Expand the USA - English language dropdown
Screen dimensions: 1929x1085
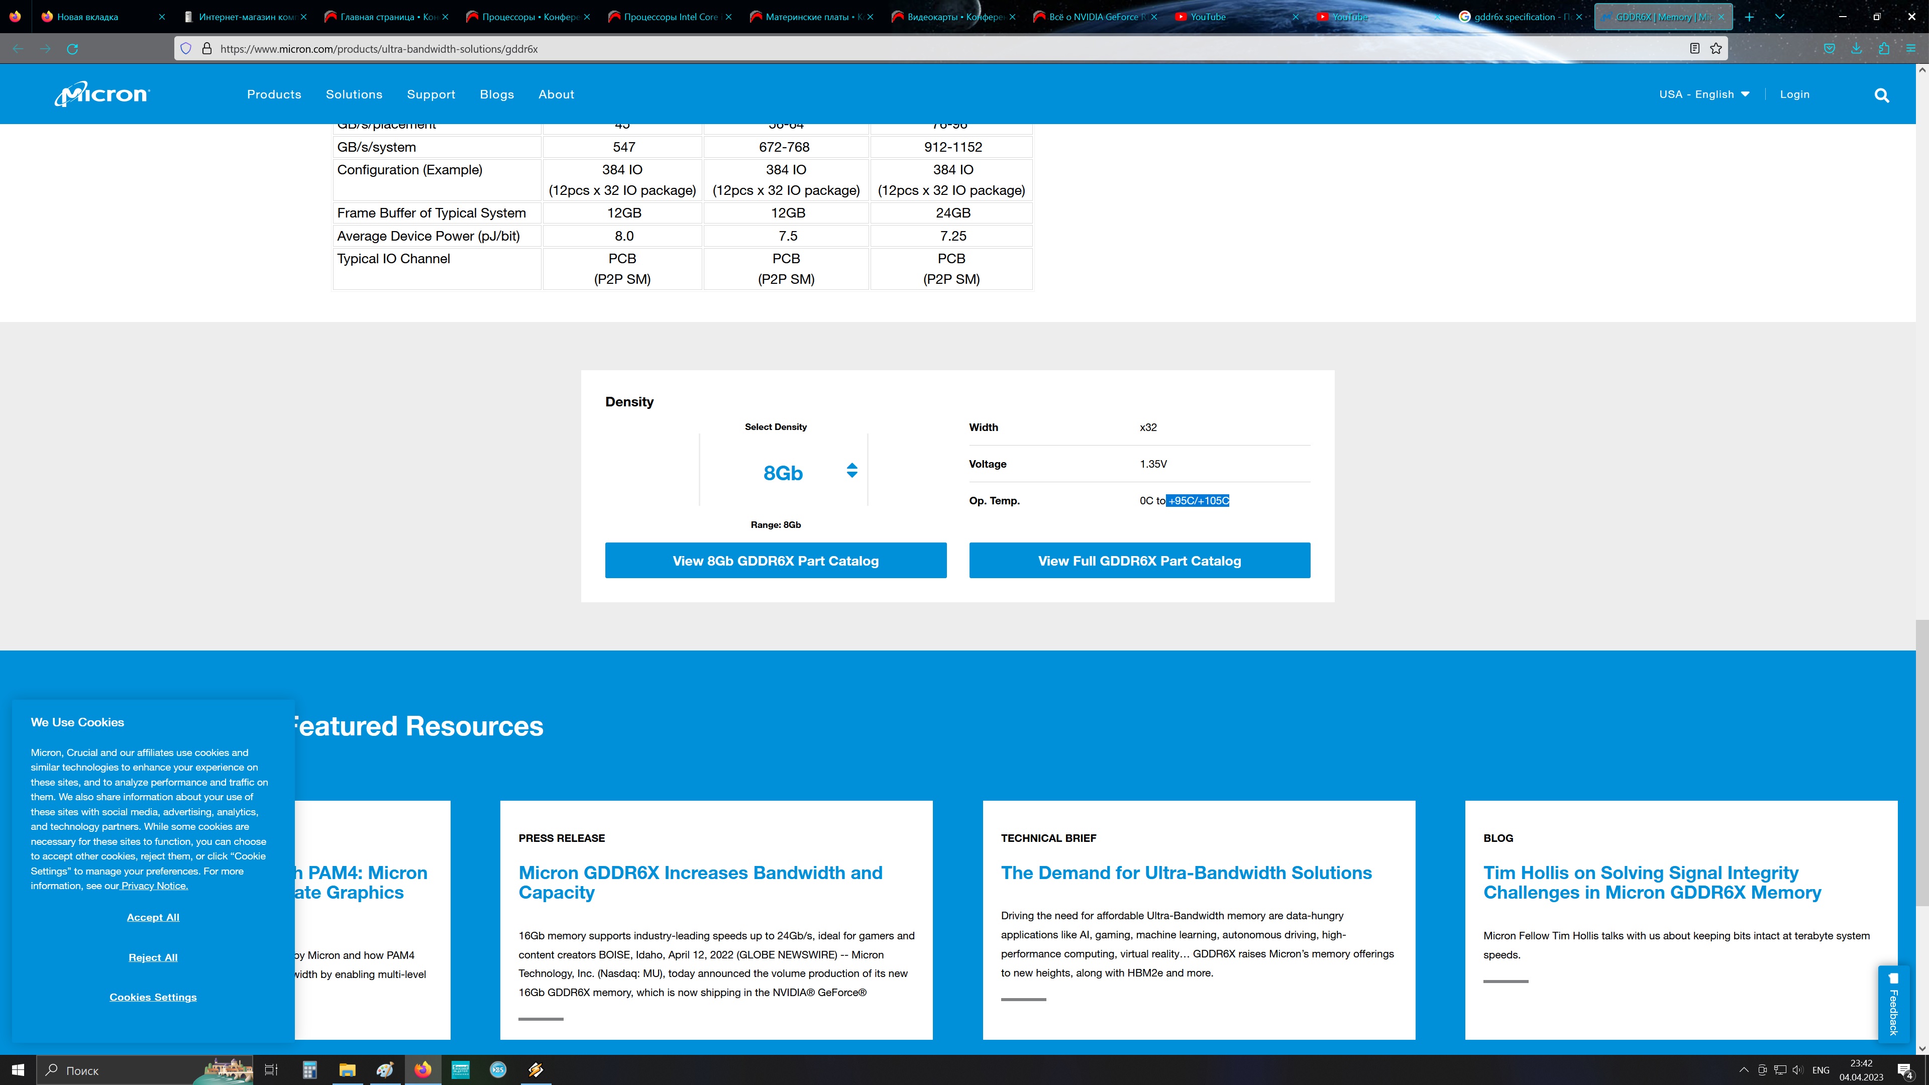tap(1703, 94)
